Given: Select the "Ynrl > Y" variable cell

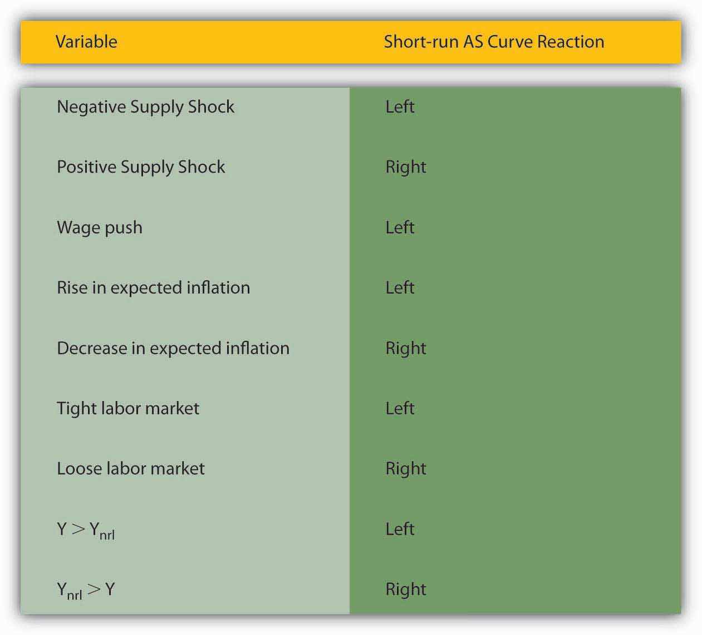Looking at the screenshot, I should (86, 590).
